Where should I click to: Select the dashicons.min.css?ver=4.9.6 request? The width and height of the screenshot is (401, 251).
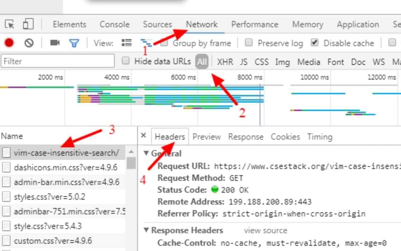[x=65, y=167]
